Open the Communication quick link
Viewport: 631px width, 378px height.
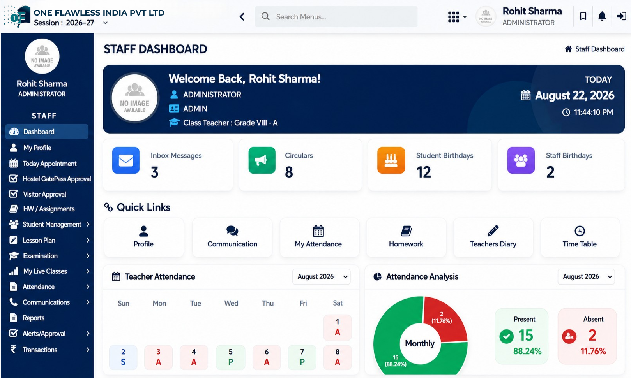point(232,237)
